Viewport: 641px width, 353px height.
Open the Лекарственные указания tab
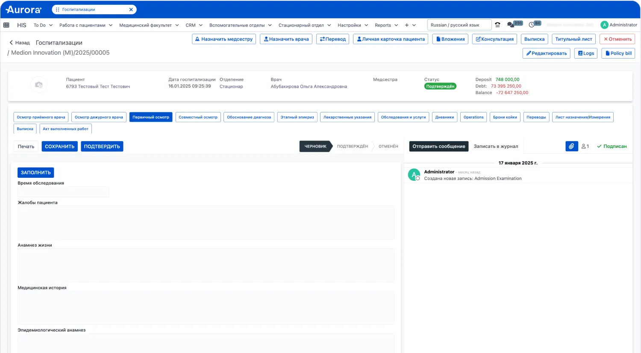347,117
